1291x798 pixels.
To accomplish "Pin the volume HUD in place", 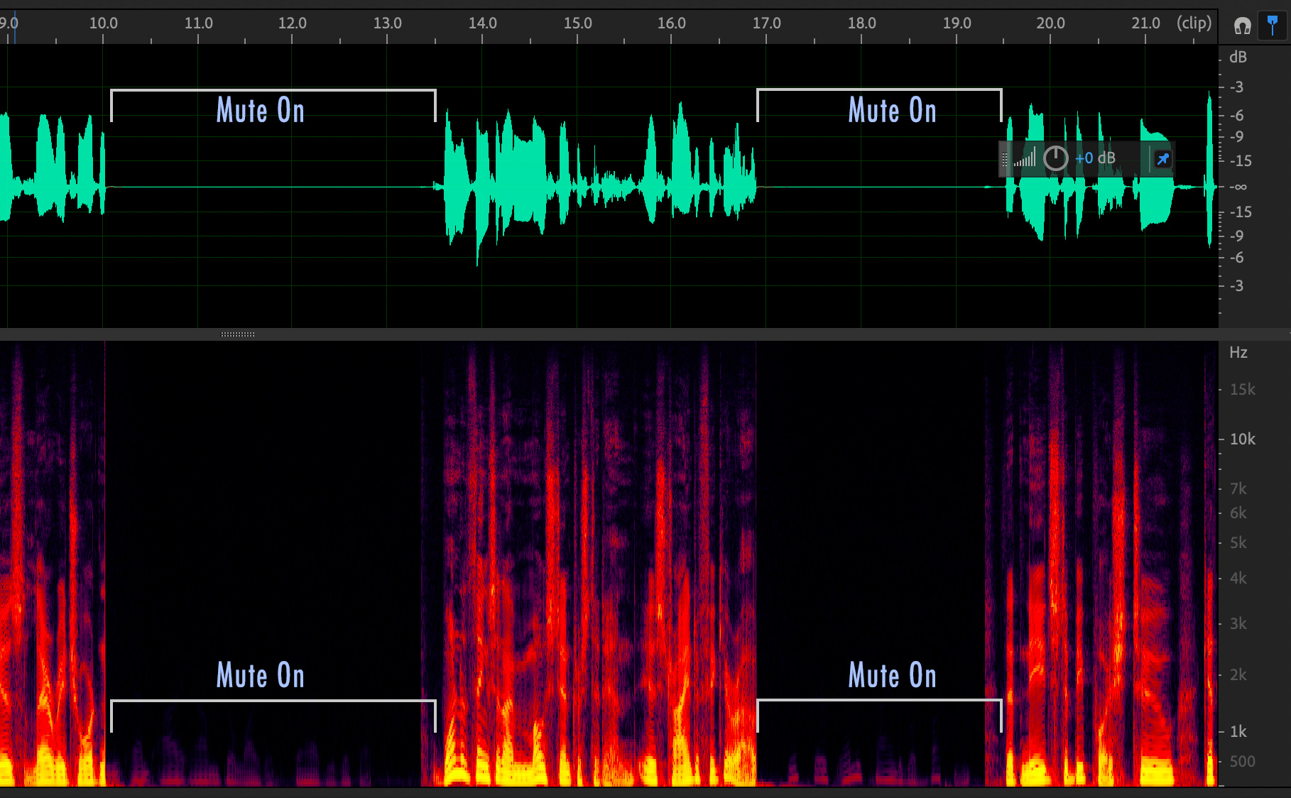I will pos(1162,159).
